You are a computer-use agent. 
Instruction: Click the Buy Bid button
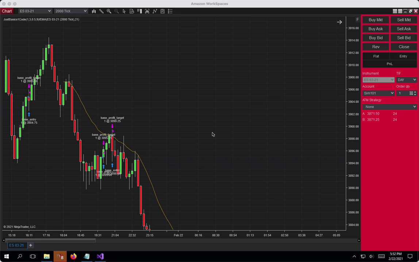tap(376, 38)
